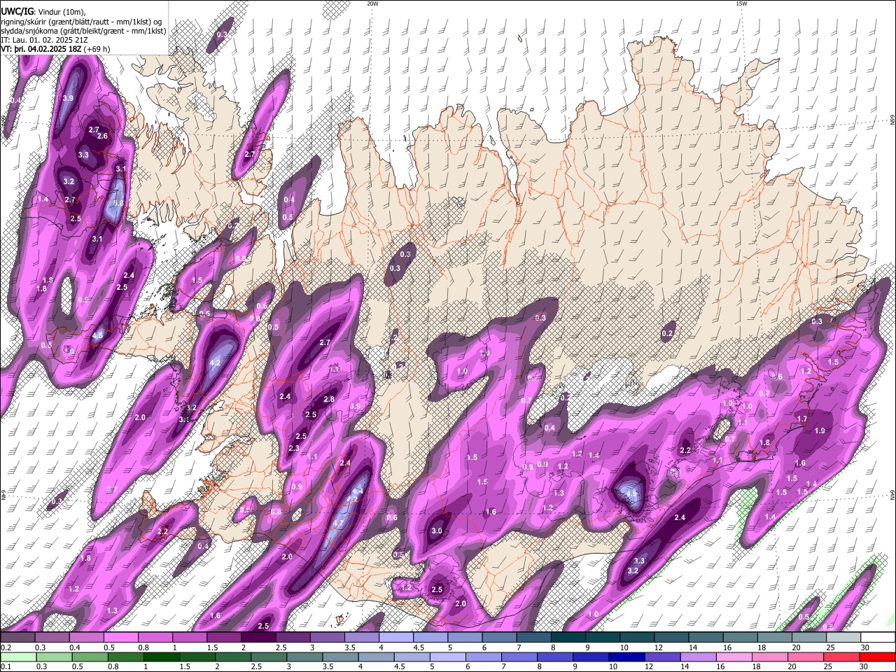Screen dimensions: 896x672
Task: Click the bright red swatch ending the bottom legend row
Action: click(x=878, y=657)
